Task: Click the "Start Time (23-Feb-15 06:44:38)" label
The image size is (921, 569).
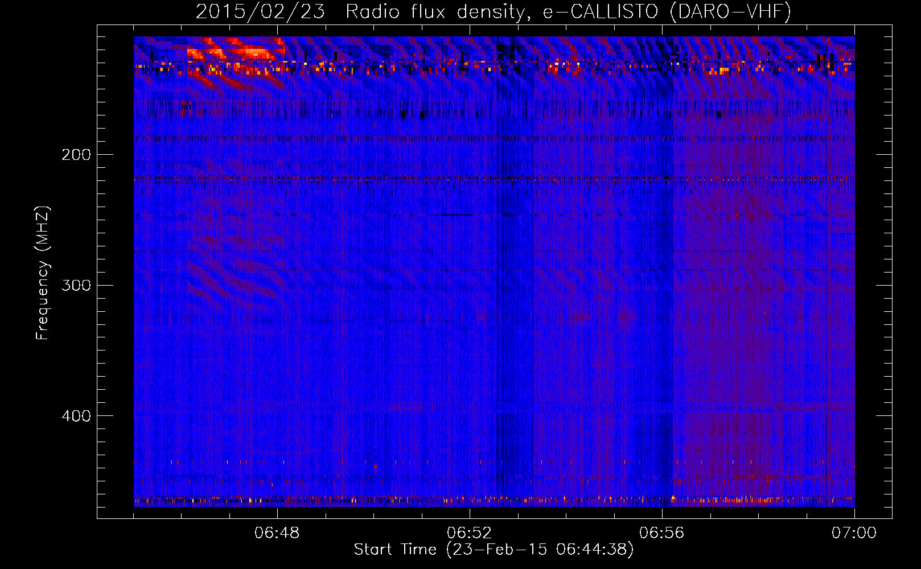Action: [494, 550]
